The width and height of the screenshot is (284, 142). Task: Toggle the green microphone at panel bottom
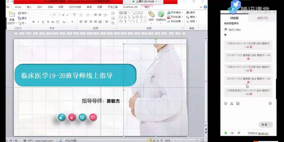tap(225, 133)
